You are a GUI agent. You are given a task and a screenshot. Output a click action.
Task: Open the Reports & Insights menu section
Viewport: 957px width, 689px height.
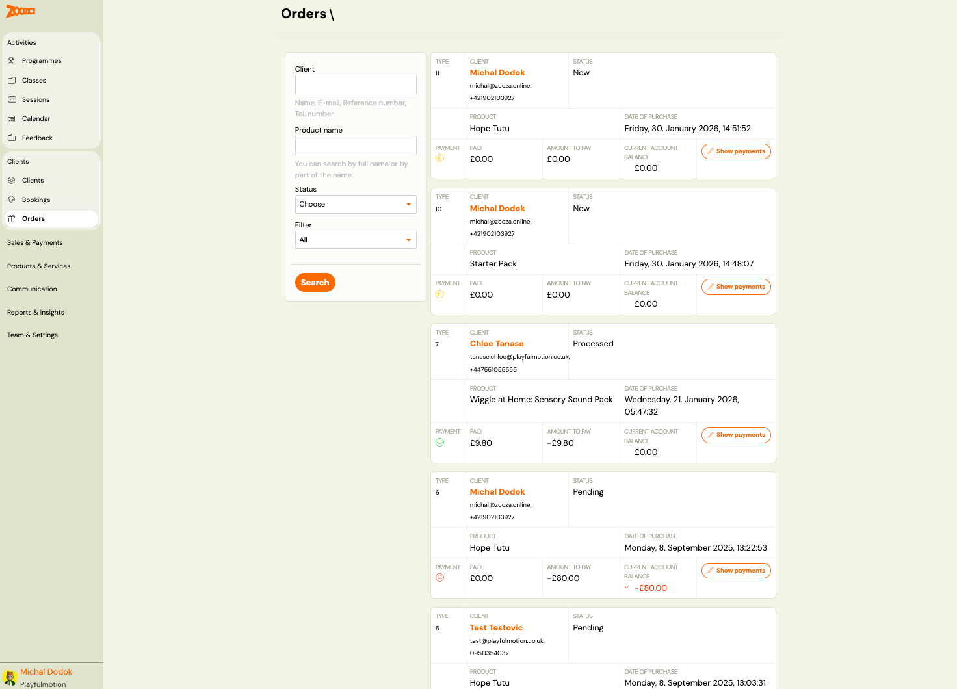(x=36, y=312)
